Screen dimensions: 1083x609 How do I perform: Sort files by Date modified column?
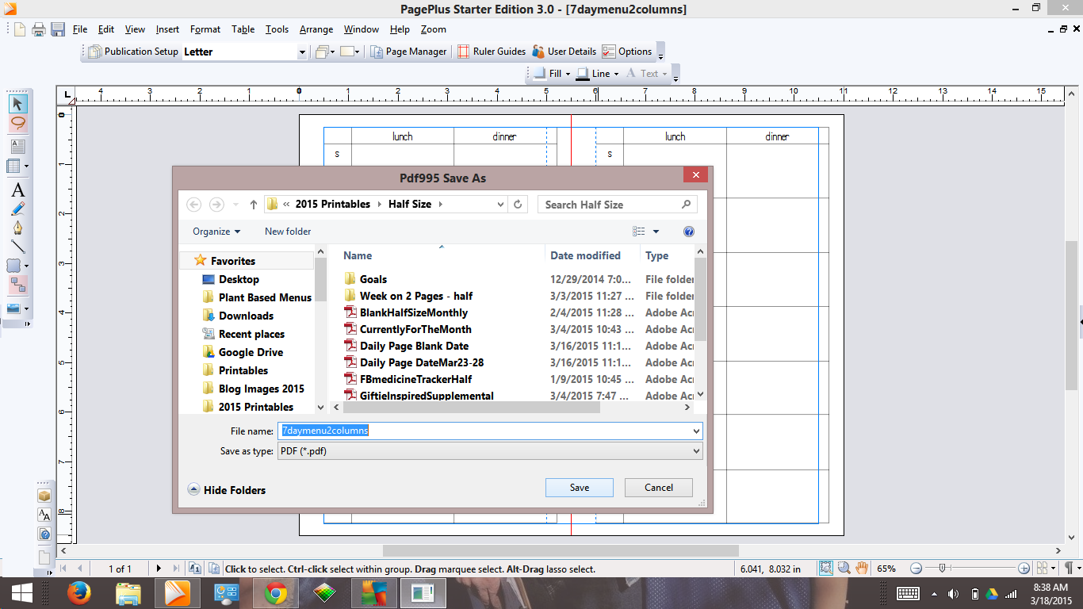[585, 255]
